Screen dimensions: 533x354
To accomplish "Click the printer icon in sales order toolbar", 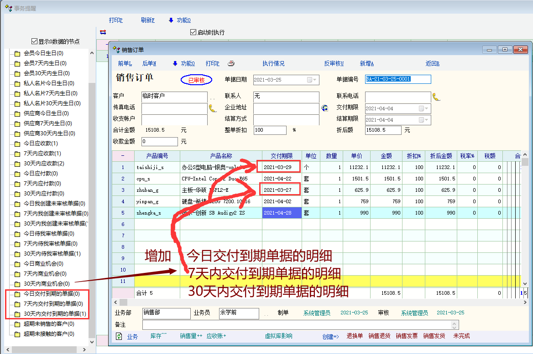I will coord(231,63).
